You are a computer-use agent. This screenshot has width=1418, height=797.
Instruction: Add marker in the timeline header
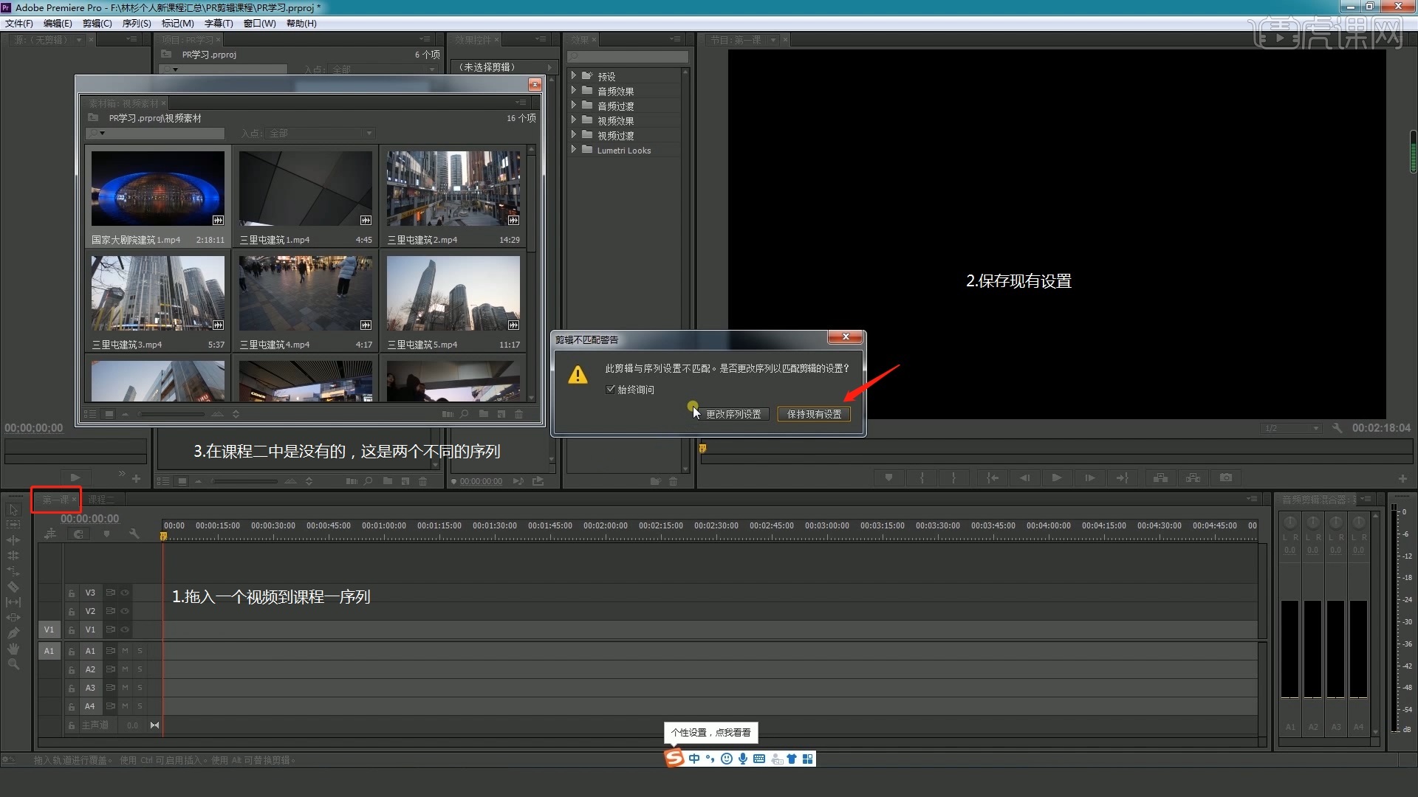[x=106, y=534]
